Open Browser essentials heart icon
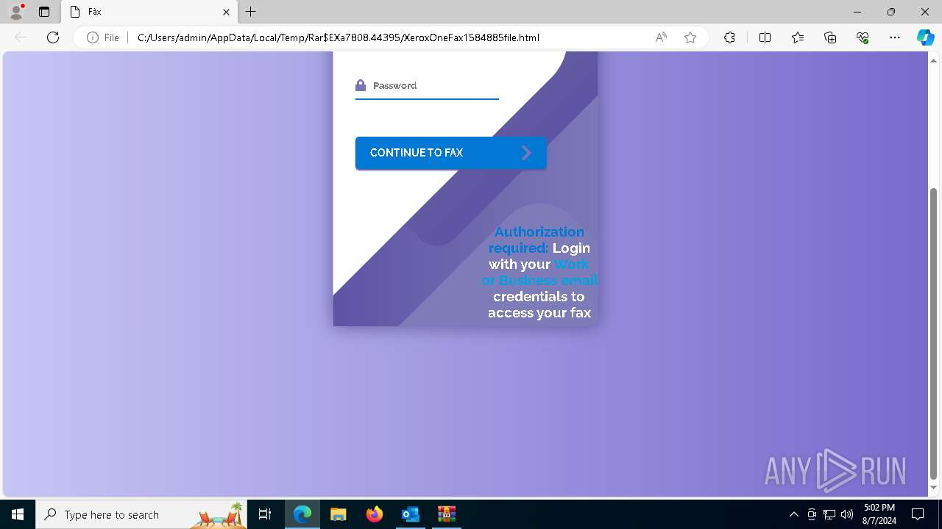942x529 pixels. [x=863, y=37]
